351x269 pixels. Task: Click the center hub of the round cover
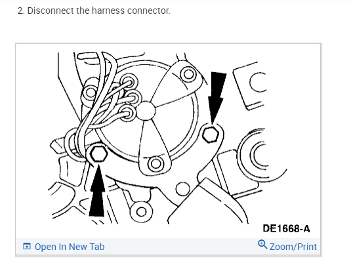coord(146,111)
